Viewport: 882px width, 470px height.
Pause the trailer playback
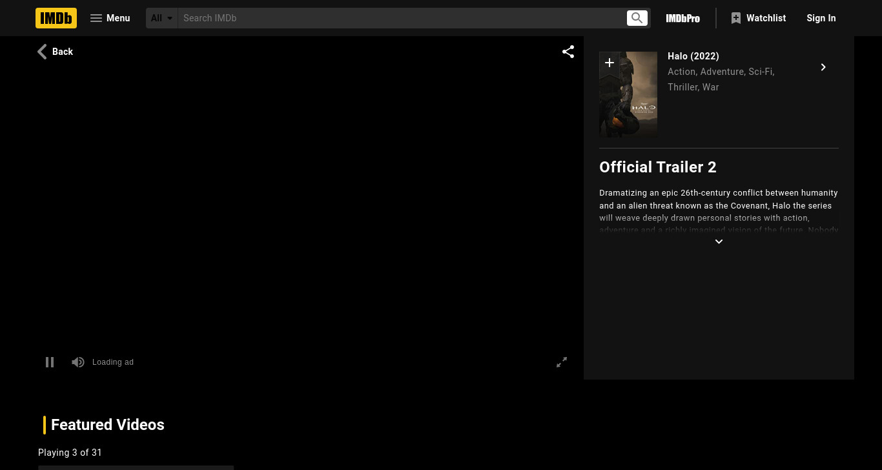pos(50,362)
